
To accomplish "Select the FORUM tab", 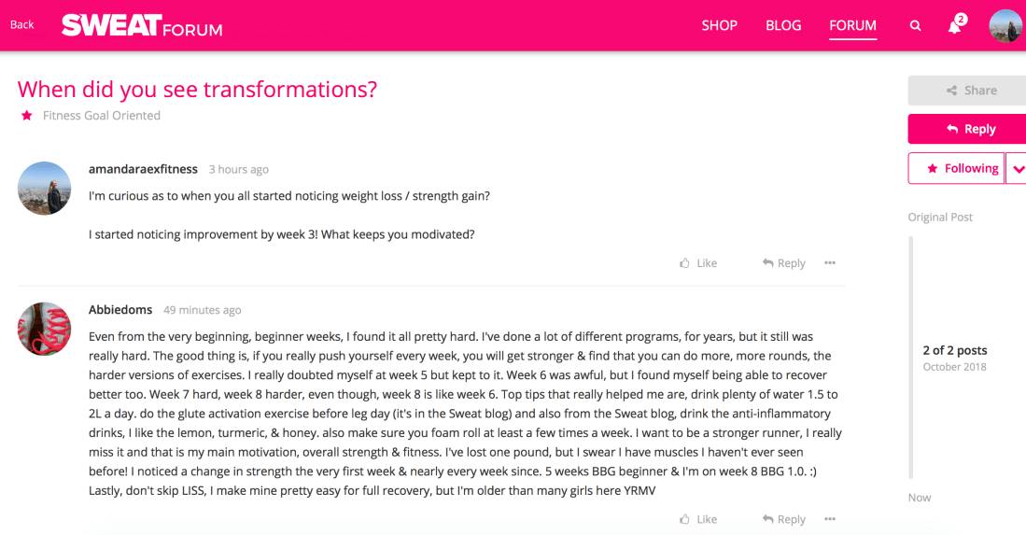I will tap(852, 25).
